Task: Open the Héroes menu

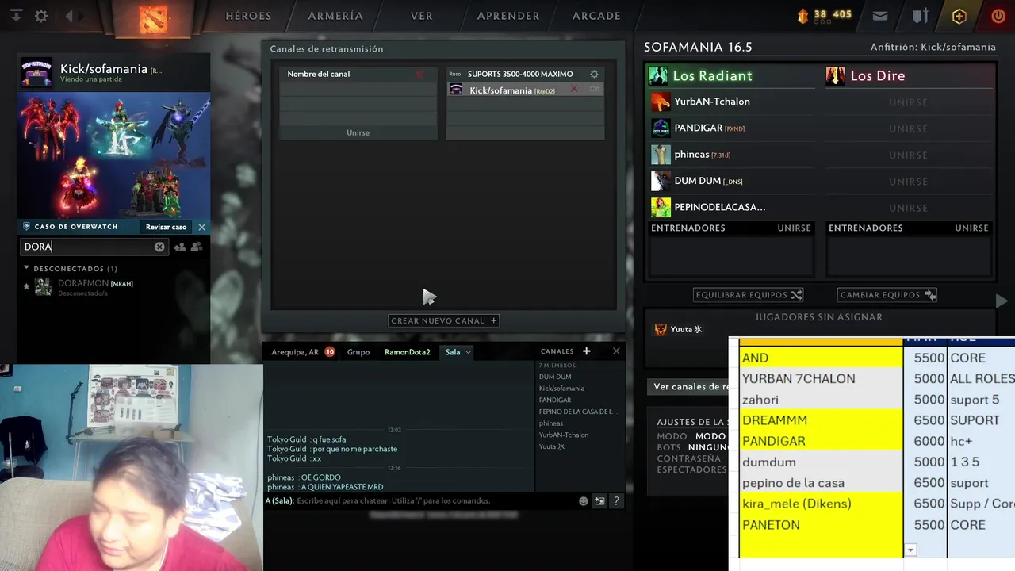Action: tap(248, 16)
